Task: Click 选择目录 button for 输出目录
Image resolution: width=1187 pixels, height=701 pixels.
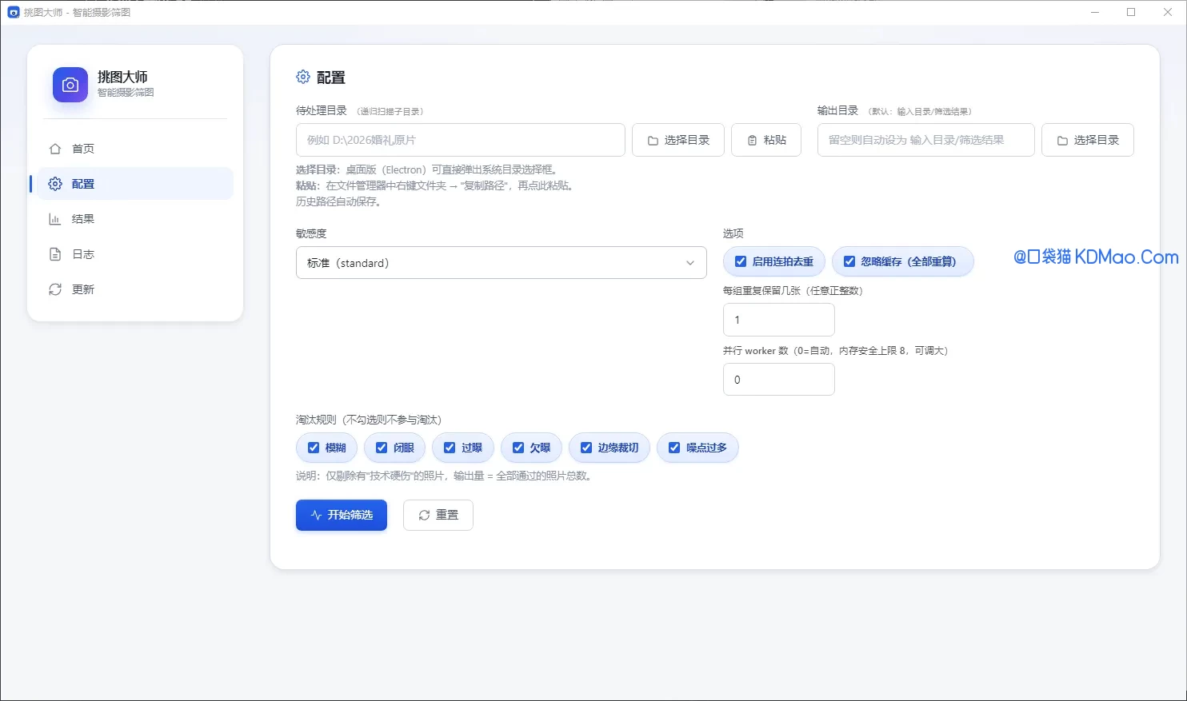Action: click(1088, 140)
